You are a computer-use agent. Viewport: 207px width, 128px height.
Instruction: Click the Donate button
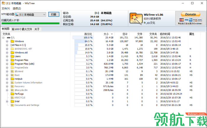pyautogui.click(x=190, y=14)
